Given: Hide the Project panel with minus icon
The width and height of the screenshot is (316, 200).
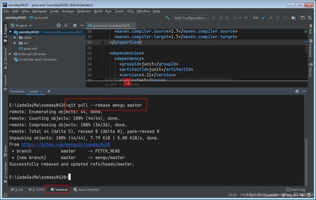Looking at the screenshot, I should click(x=82, y=25).
